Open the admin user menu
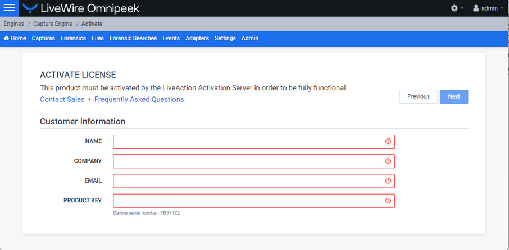509x250 pixels. pos(488,8)
